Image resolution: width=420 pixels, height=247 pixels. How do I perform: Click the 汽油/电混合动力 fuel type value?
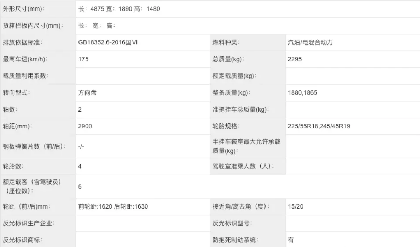click(311, 43)
